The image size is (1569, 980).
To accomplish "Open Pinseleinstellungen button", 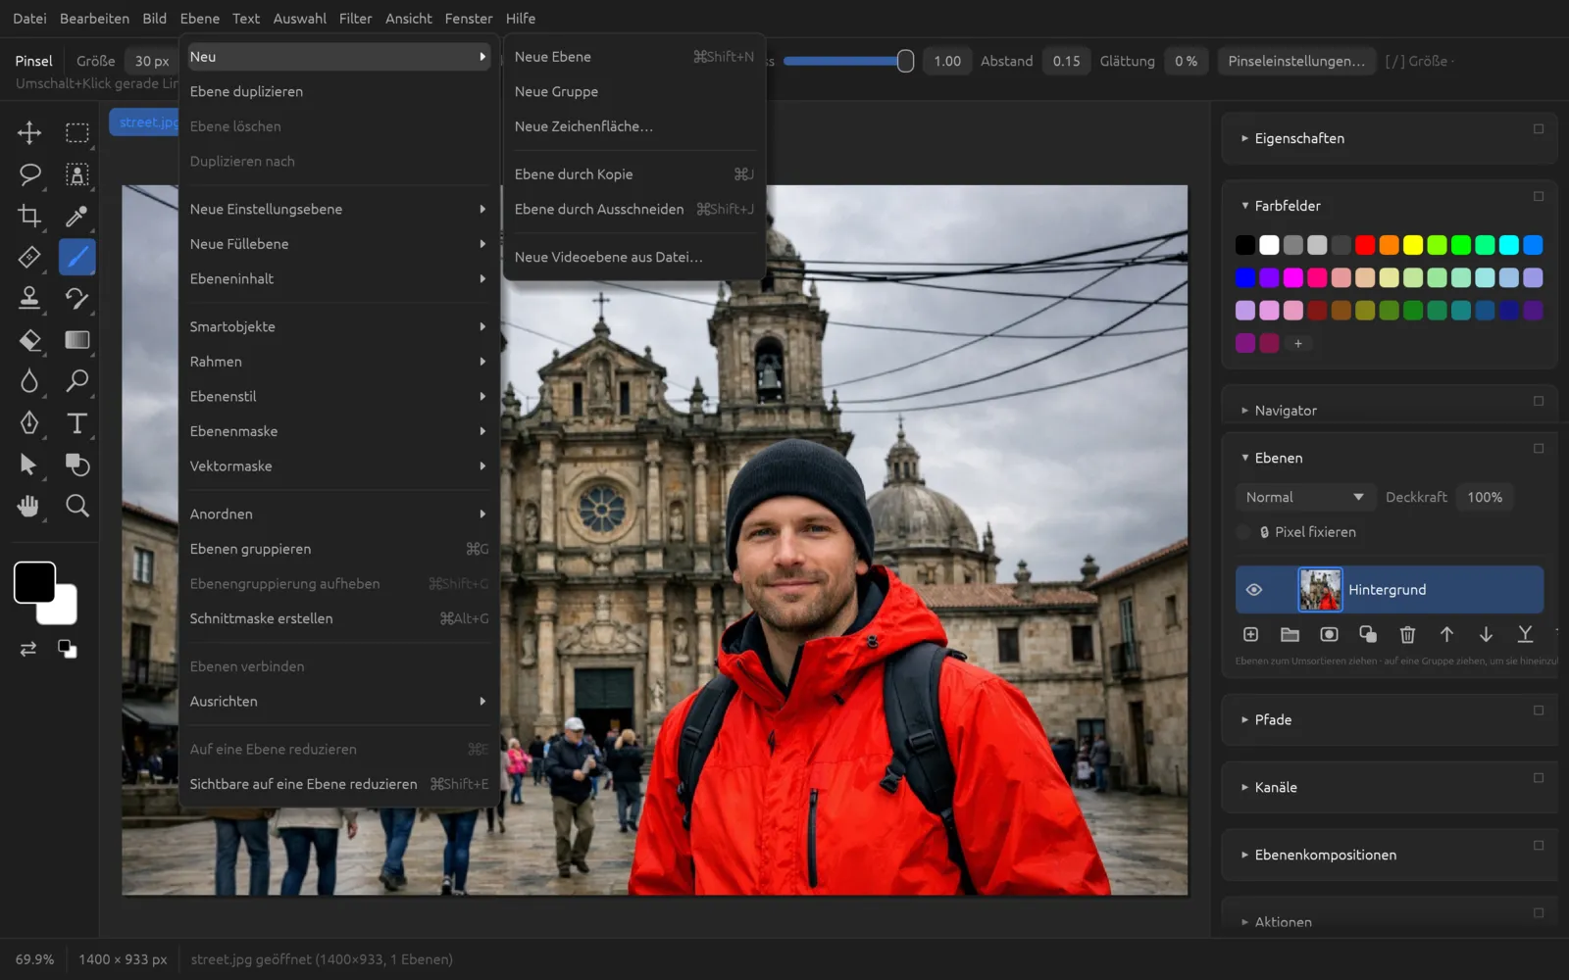I will 1295,61.
